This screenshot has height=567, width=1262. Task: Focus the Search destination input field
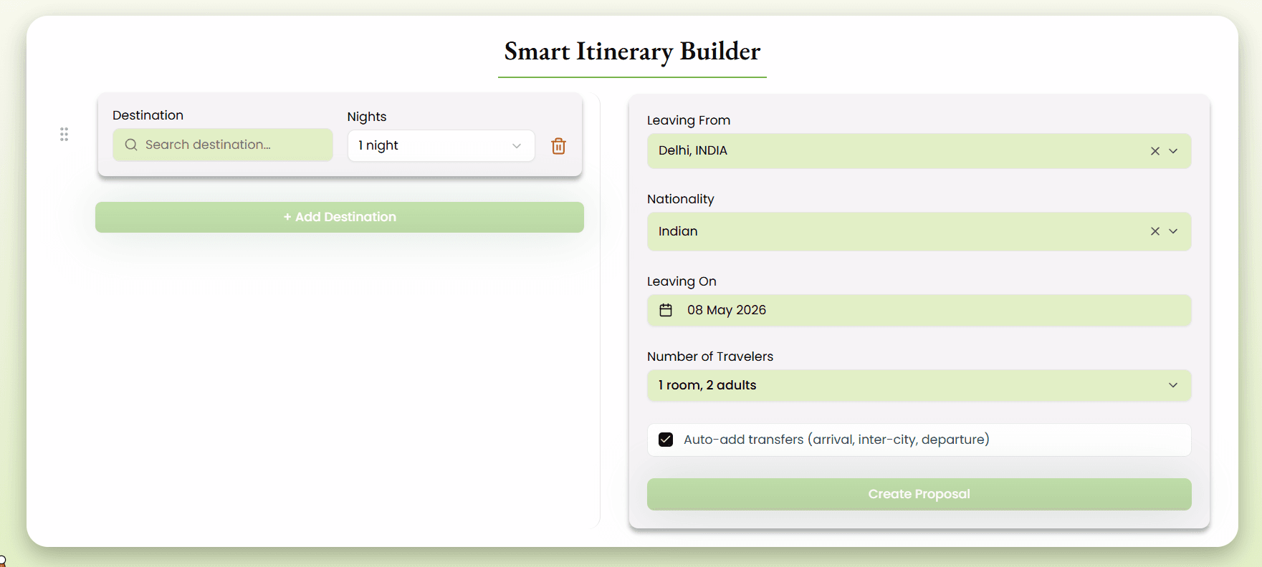click(223, 145)
